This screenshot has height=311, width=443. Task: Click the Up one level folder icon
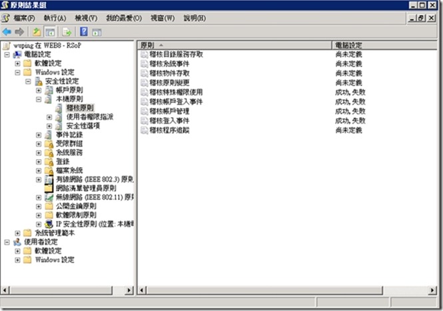pos(37,31)
